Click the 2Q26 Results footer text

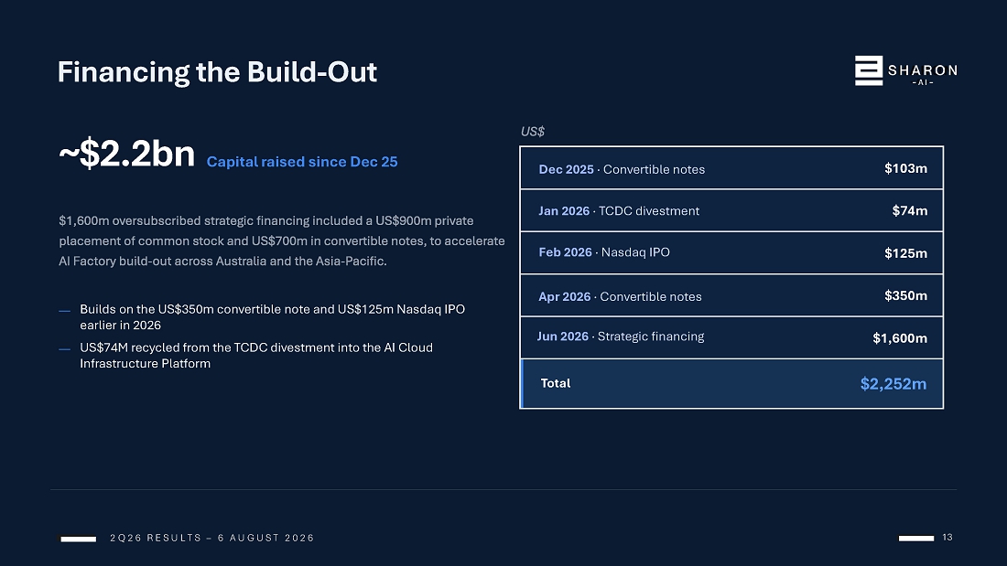[212, 538]
